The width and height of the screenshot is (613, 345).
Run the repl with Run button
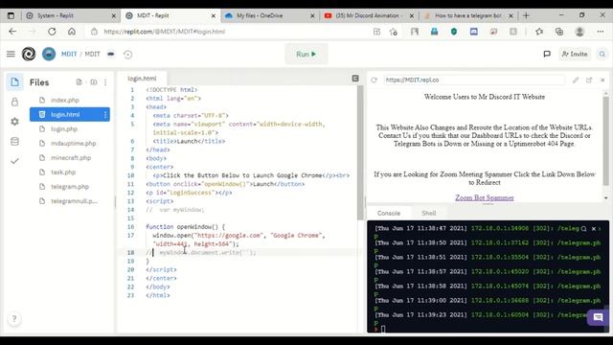click(306, 55)
